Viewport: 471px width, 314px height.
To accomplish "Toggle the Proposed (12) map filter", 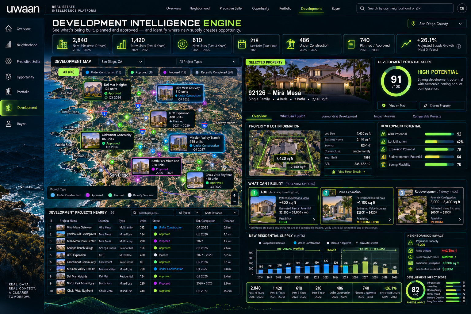I will click(x=174, y=72).
